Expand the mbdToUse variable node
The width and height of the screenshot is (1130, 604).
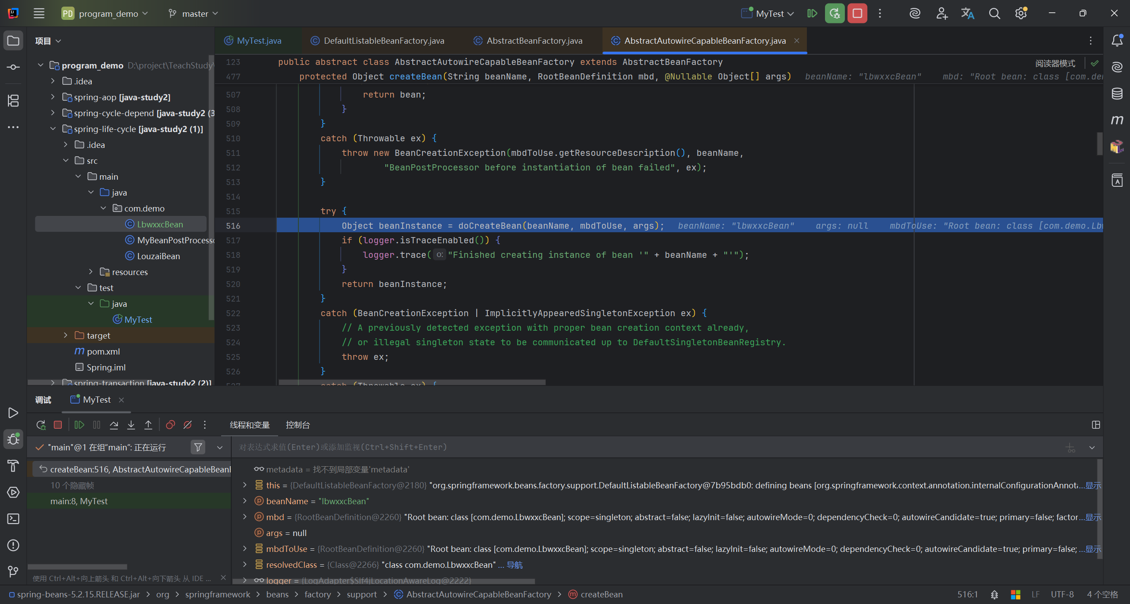point(245,549)
